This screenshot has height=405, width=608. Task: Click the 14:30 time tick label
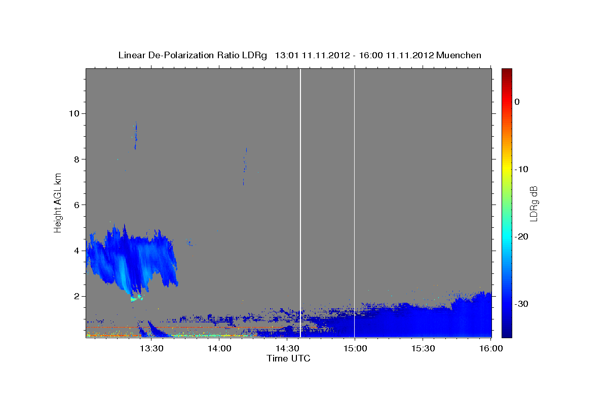pos(287,348)
